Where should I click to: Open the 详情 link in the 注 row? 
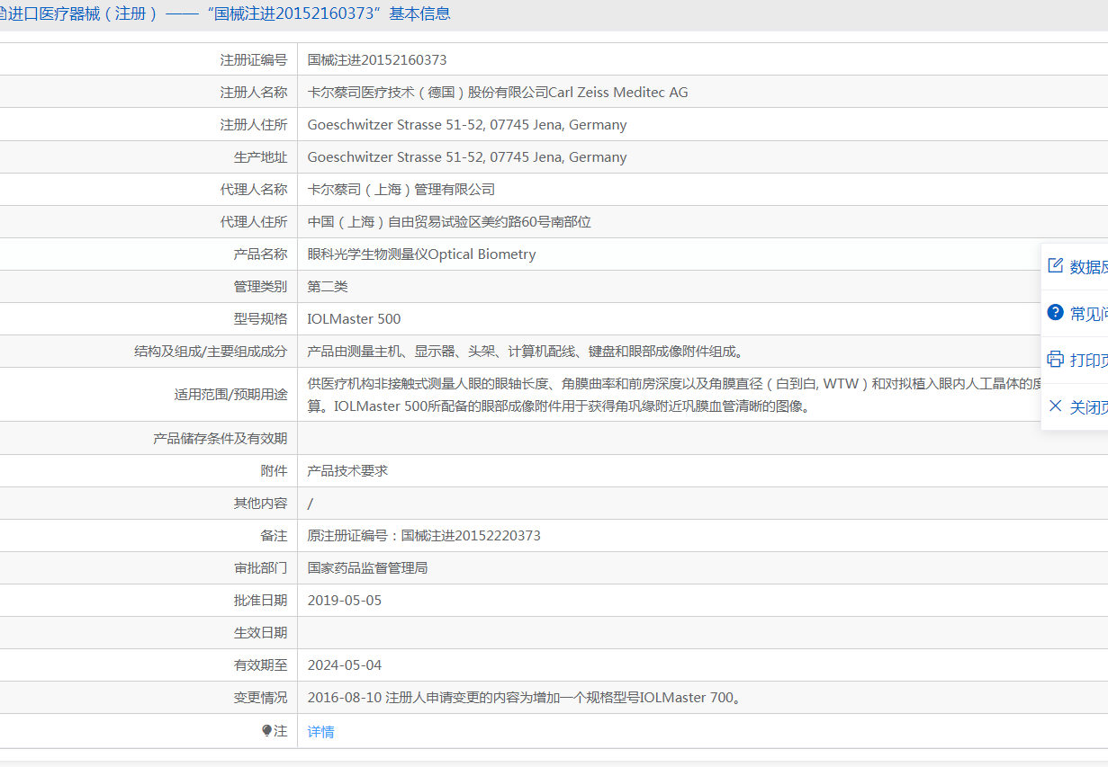[320, 732]
